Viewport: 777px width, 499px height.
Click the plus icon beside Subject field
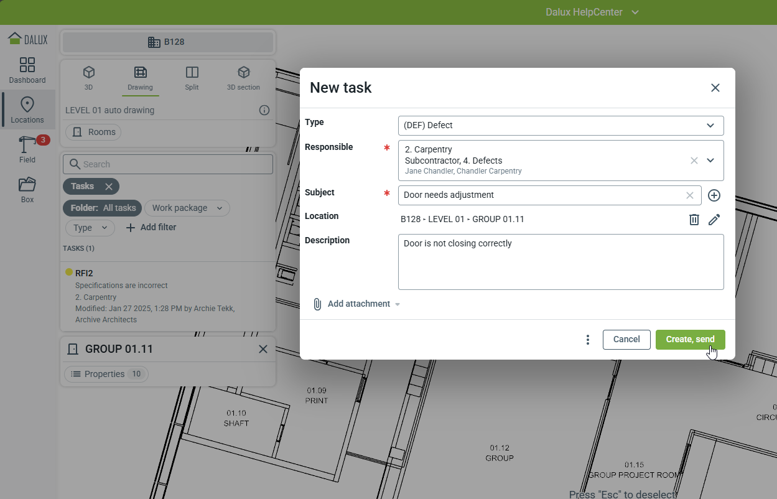714,195
